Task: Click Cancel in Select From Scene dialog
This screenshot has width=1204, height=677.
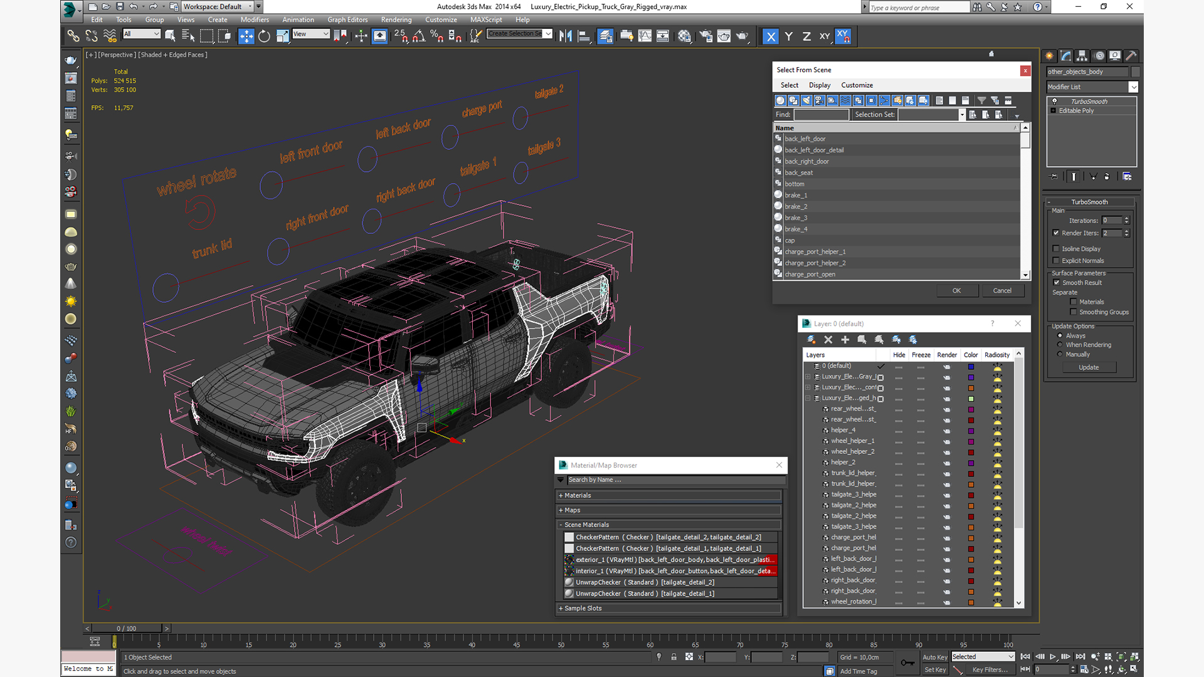Action: point(1002,290)
